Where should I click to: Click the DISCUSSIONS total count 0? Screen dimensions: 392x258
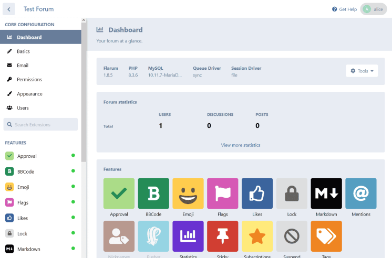point(209,125)
